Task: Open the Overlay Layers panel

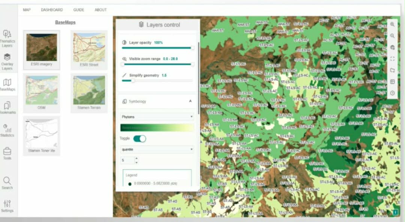Action: point(7,61)
